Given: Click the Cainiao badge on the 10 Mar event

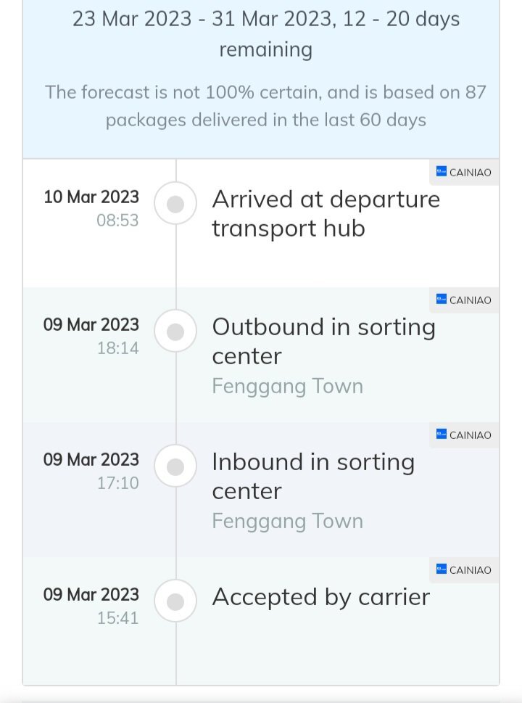Looking at the screenshot, I should click(x=464, y=172).
